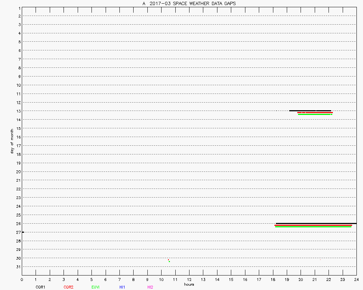Click the magenta HI2 legend label
This screenshot has height=290, width=363.
coord(150,287)
